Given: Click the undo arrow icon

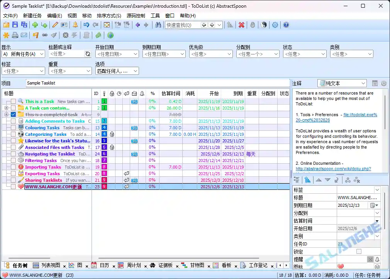Looking at the screenshot, I should click(x=87, y=25).
